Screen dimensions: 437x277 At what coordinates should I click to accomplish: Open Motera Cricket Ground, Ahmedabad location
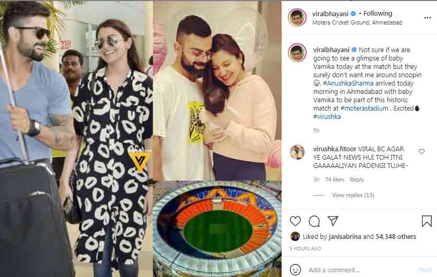(357, 22)
